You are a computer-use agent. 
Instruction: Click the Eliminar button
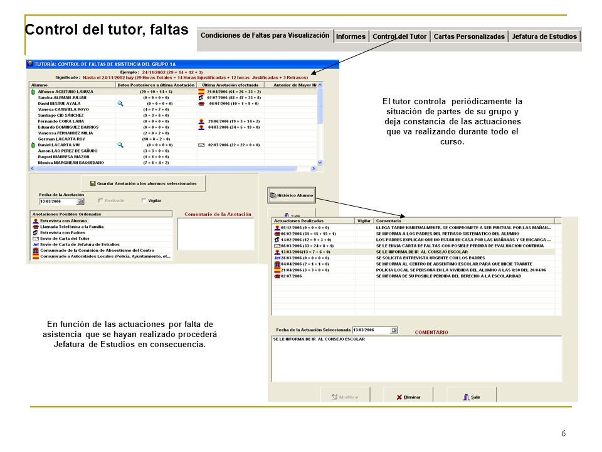pyautogui.click(x=408, y=395)
